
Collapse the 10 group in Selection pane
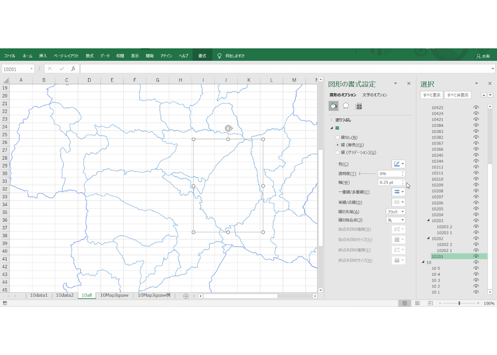(x=423, y=262)
